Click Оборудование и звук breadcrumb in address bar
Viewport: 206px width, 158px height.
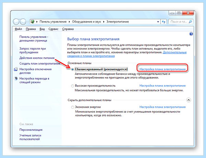click(x=87, y=22)
